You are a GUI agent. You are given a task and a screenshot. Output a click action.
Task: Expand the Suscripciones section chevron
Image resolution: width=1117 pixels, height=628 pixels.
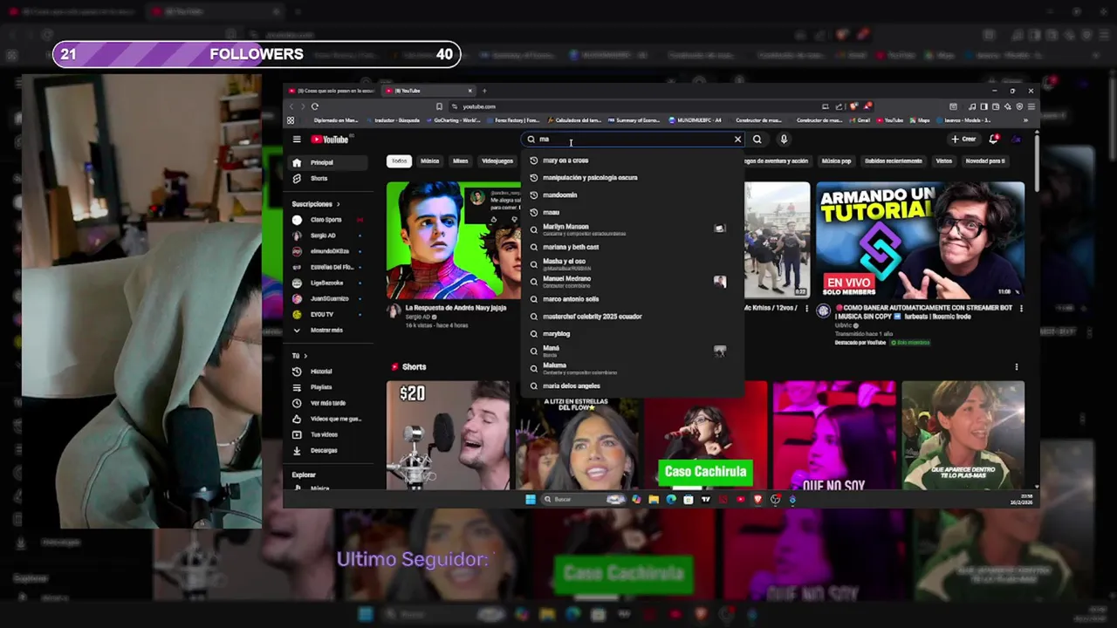pos(338,204)
